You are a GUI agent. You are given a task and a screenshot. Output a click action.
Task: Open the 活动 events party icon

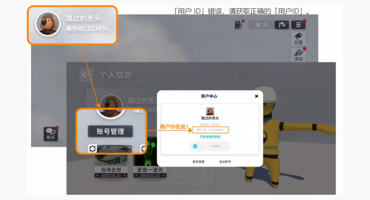tap(298, 54)
